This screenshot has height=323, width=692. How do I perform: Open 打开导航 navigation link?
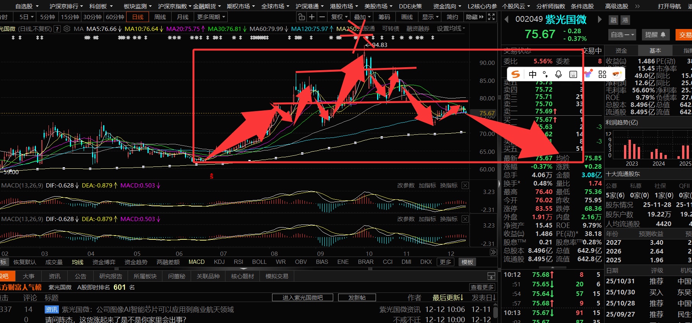(669, 6)
